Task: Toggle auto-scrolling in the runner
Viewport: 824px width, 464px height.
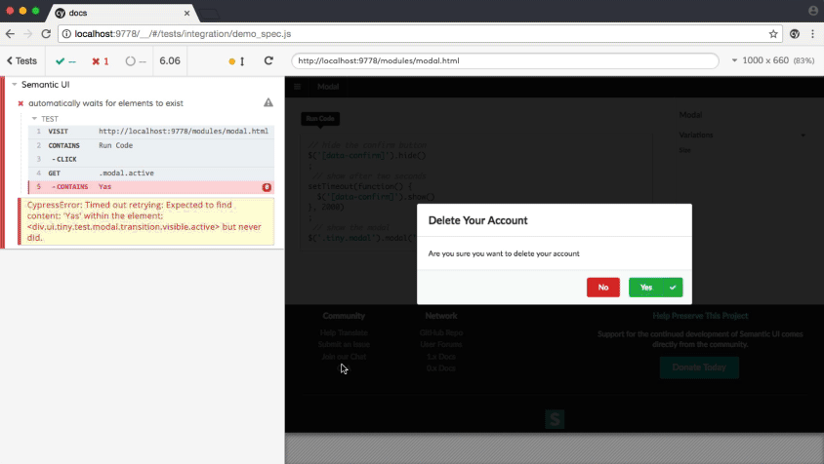Action: click(x=236, y=61)
